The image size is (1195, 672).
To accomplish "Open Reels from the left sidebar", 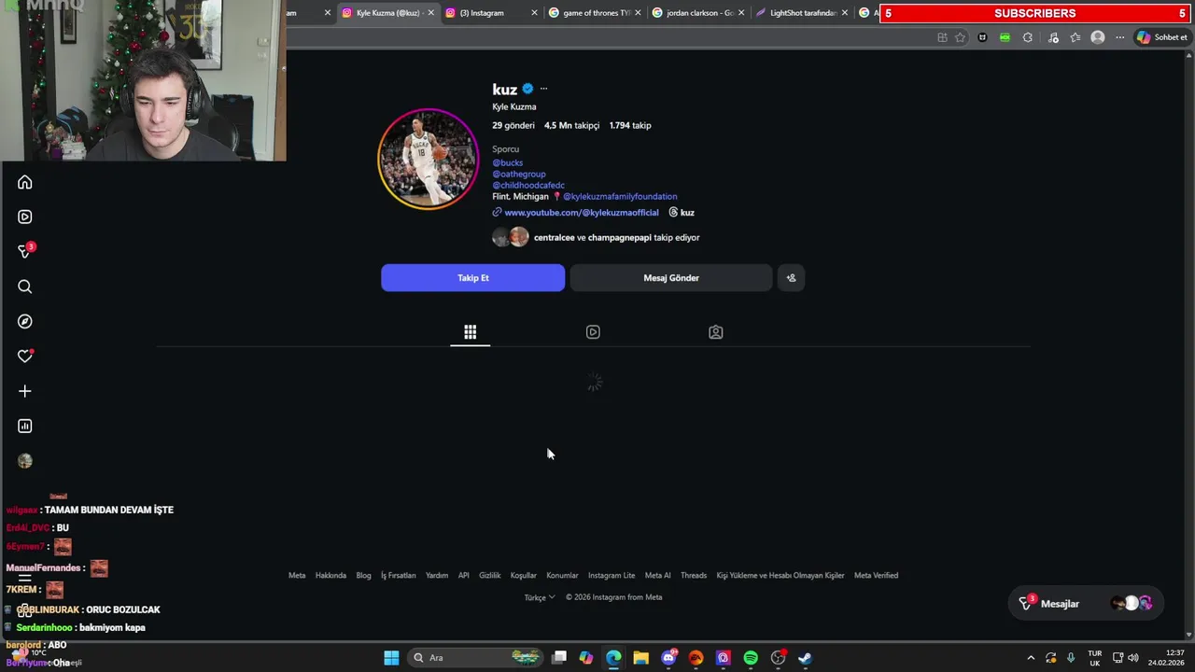I will point(25,217).
